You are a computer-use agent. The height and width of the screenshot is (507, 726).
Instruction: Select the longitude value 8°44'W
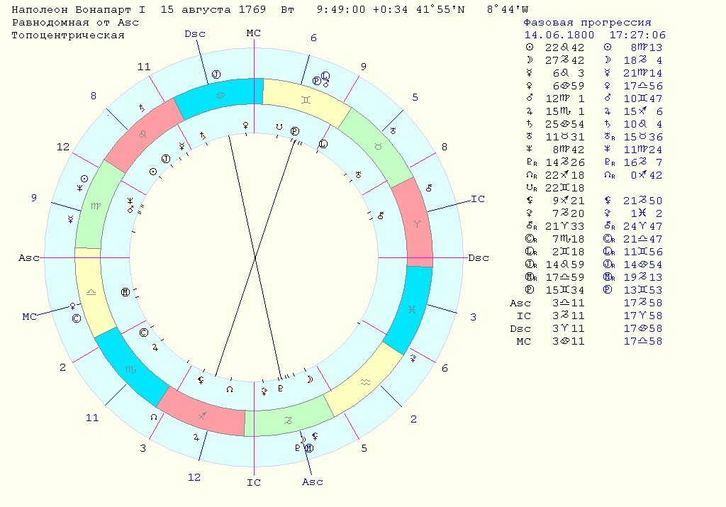(508, 9)
